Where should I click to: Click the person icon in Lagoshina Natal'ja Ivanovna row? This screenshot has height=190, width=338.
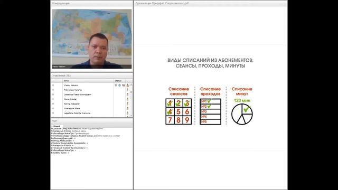[x=128, y=113]
